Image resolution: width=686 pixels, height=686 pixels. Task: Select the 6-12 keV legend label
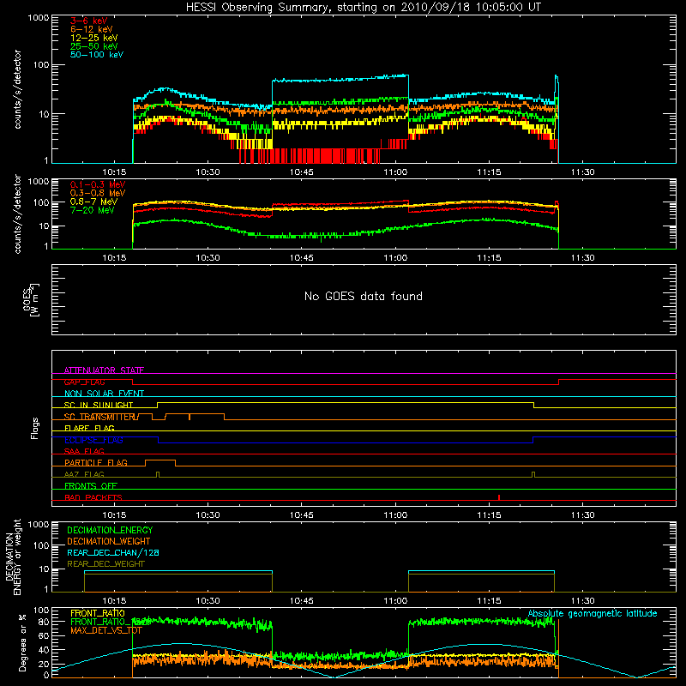[x=92, y=29]
